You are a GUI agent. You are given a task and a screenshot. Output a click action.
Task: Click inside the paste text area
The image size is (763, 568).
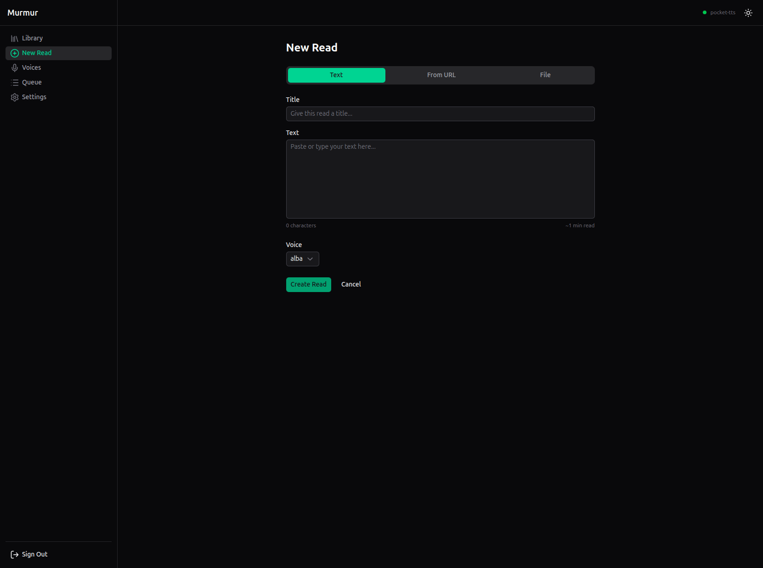pyautogui.click(x=440, y=179)
